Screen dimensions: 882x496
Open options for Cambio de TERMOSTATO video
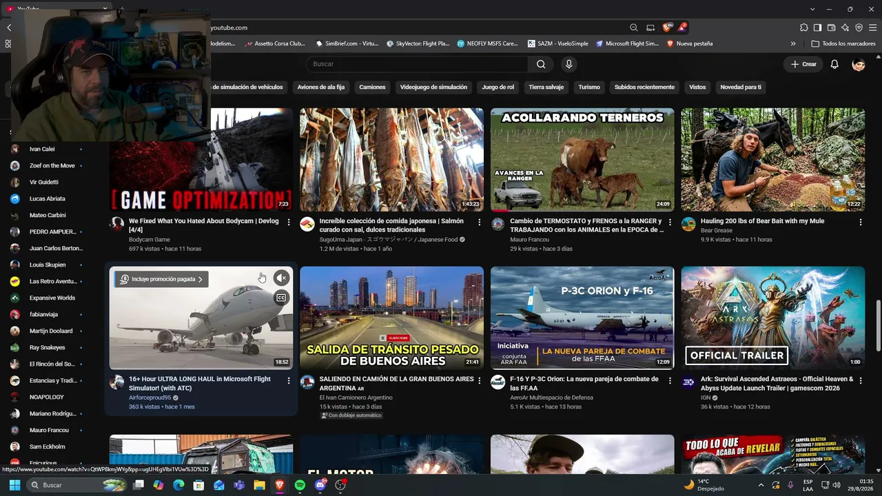670,223
